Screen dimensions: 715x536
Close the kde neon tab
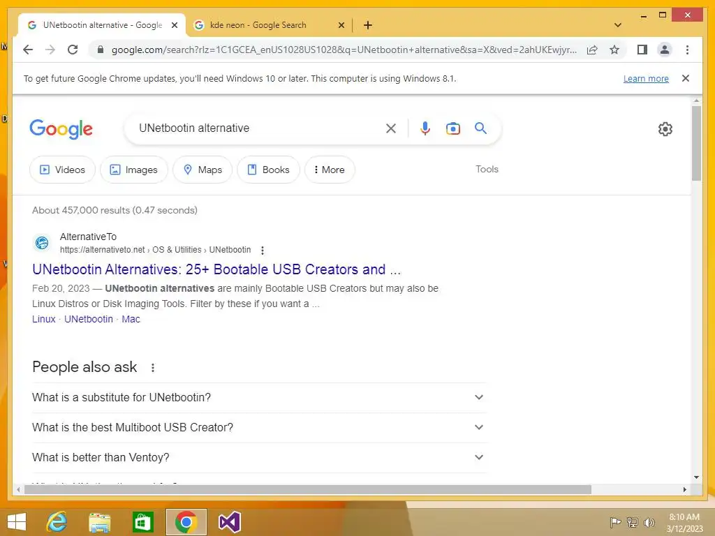click(x=341, y=25)
